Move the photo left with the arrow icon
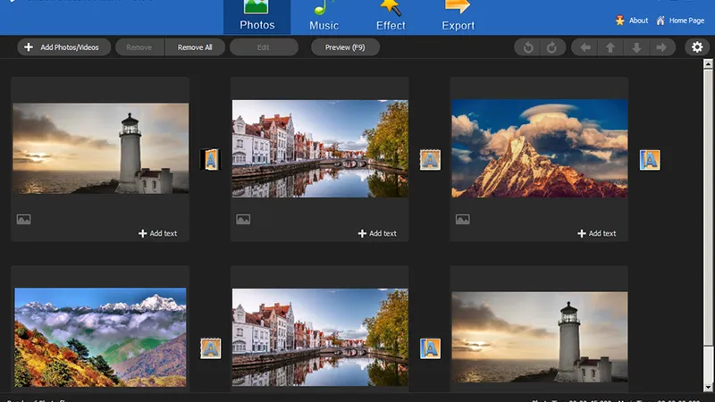This screenshot has width=715, height=402. pyautogui.click(x=585, y=47)
